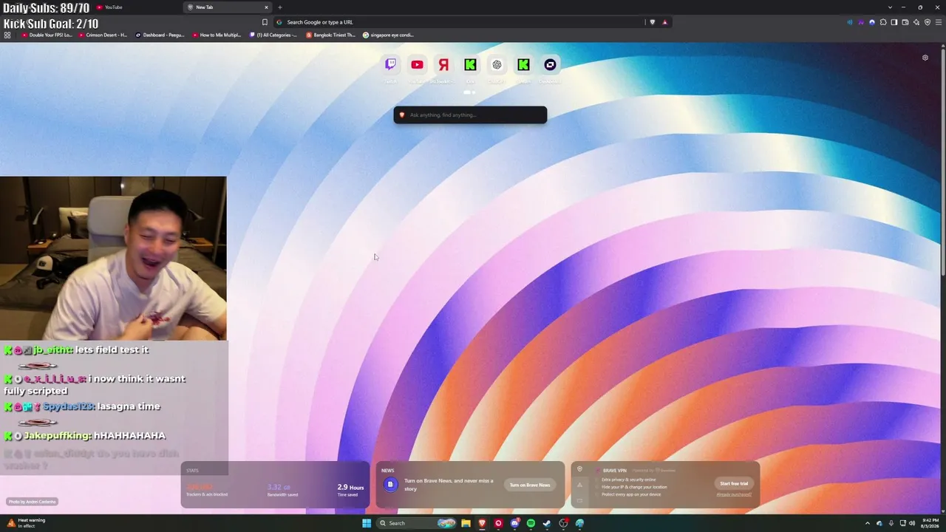946x532 pixels.
Task: Open the Windows Start menu
Action: [x=367, y=523]
